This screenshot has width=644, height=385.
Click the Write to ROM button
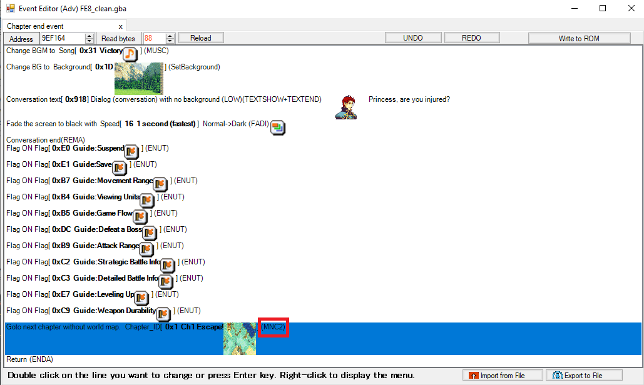[x=578, y=38]
